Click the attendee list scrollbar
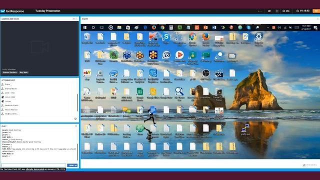 pos(77,102)
